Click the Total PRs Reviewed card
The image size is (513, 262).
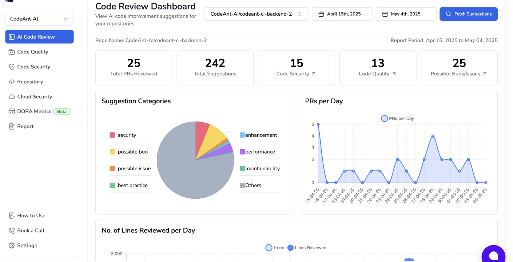click(x=134, y=68)
